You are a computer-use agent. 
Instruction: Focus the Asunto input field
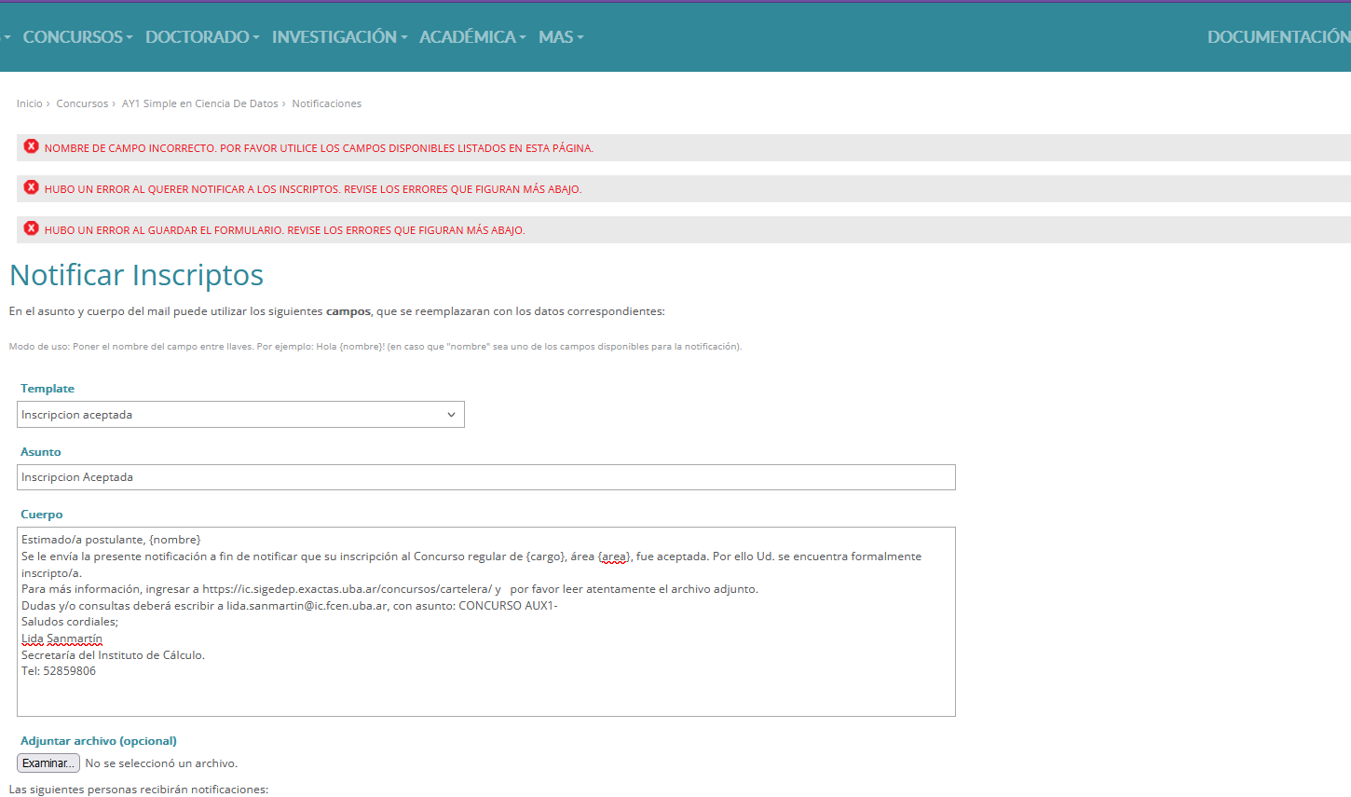click(486, 477)
